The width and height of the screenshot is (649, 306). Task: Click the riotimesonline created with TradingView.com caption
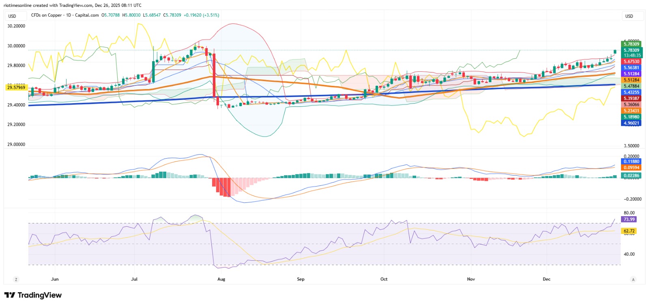click(73, 5)
